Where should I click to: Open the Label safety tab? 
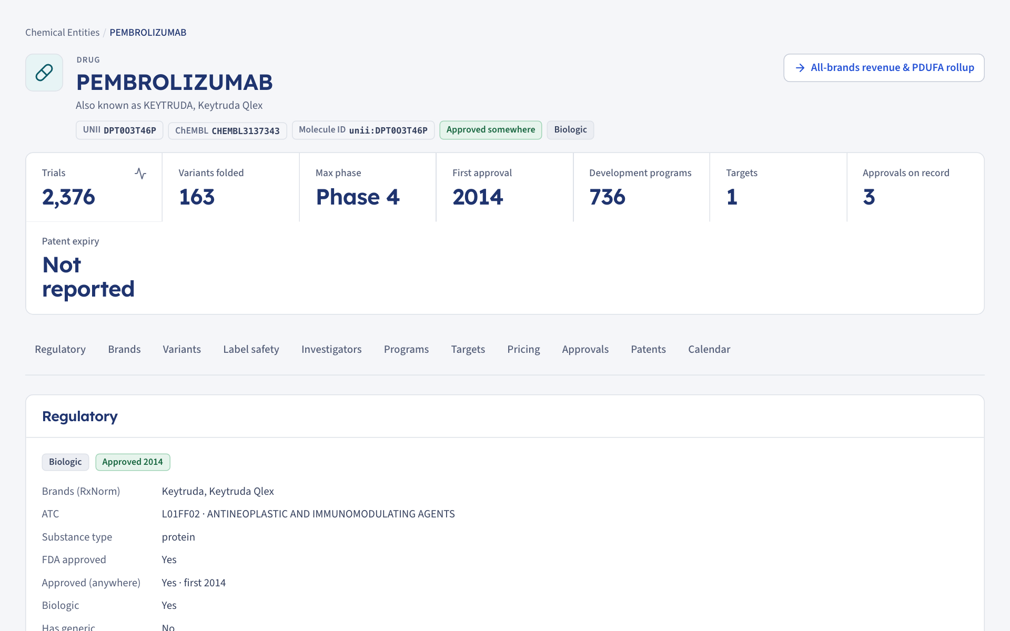tap(251, 350)
